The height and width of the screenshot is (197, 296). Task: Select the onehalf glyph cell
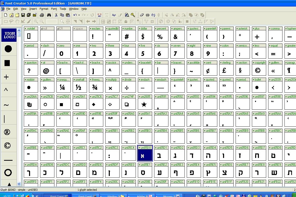coord(80,85)
